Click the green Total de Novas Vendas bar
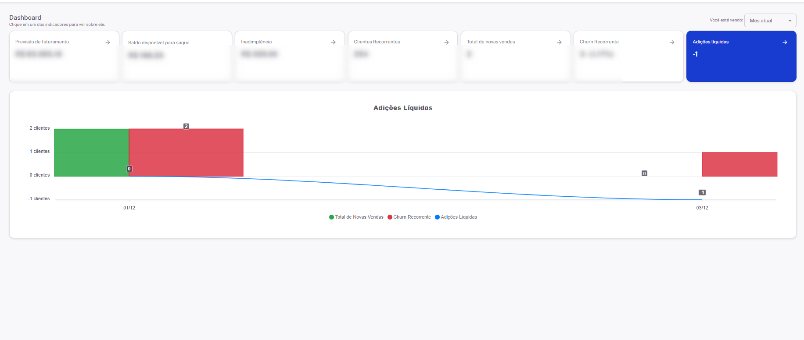 click(91, 152)
